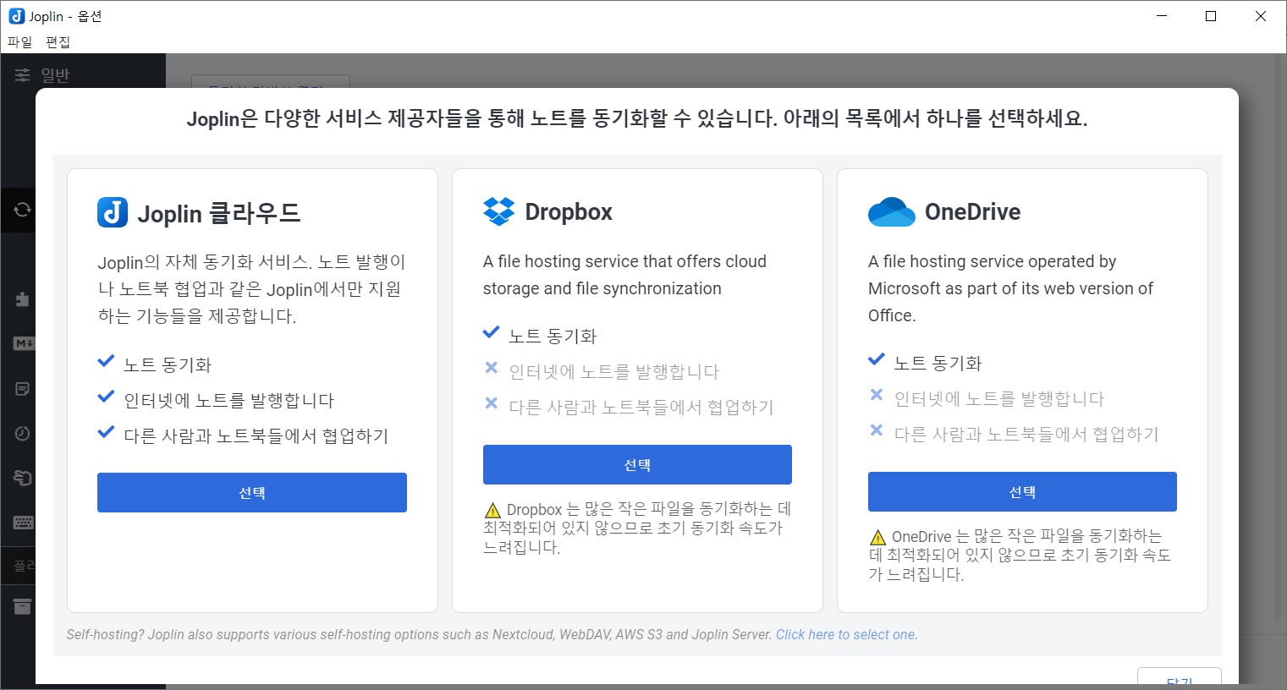Click the Dropbox slow sync warning text
1287x690 pixels.
pyautogui.click(x=637, y=528)
